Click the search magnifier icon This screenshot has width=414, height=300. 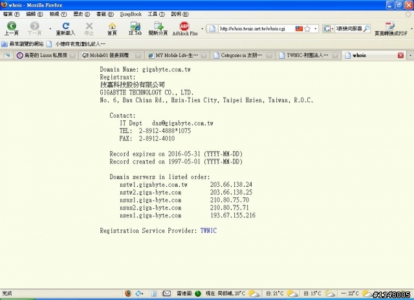coord(367,28)
